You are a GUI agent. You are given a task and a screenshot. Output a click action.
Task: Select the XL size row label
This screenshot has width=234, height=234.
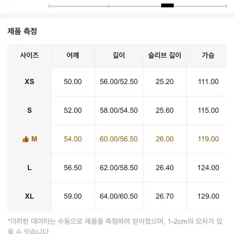point(30,196)
